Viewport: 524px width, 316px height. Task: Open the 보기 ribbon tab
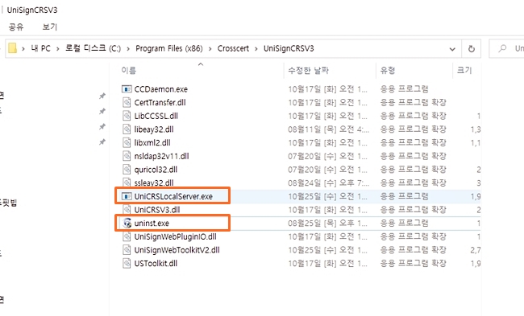coord(50,27)
